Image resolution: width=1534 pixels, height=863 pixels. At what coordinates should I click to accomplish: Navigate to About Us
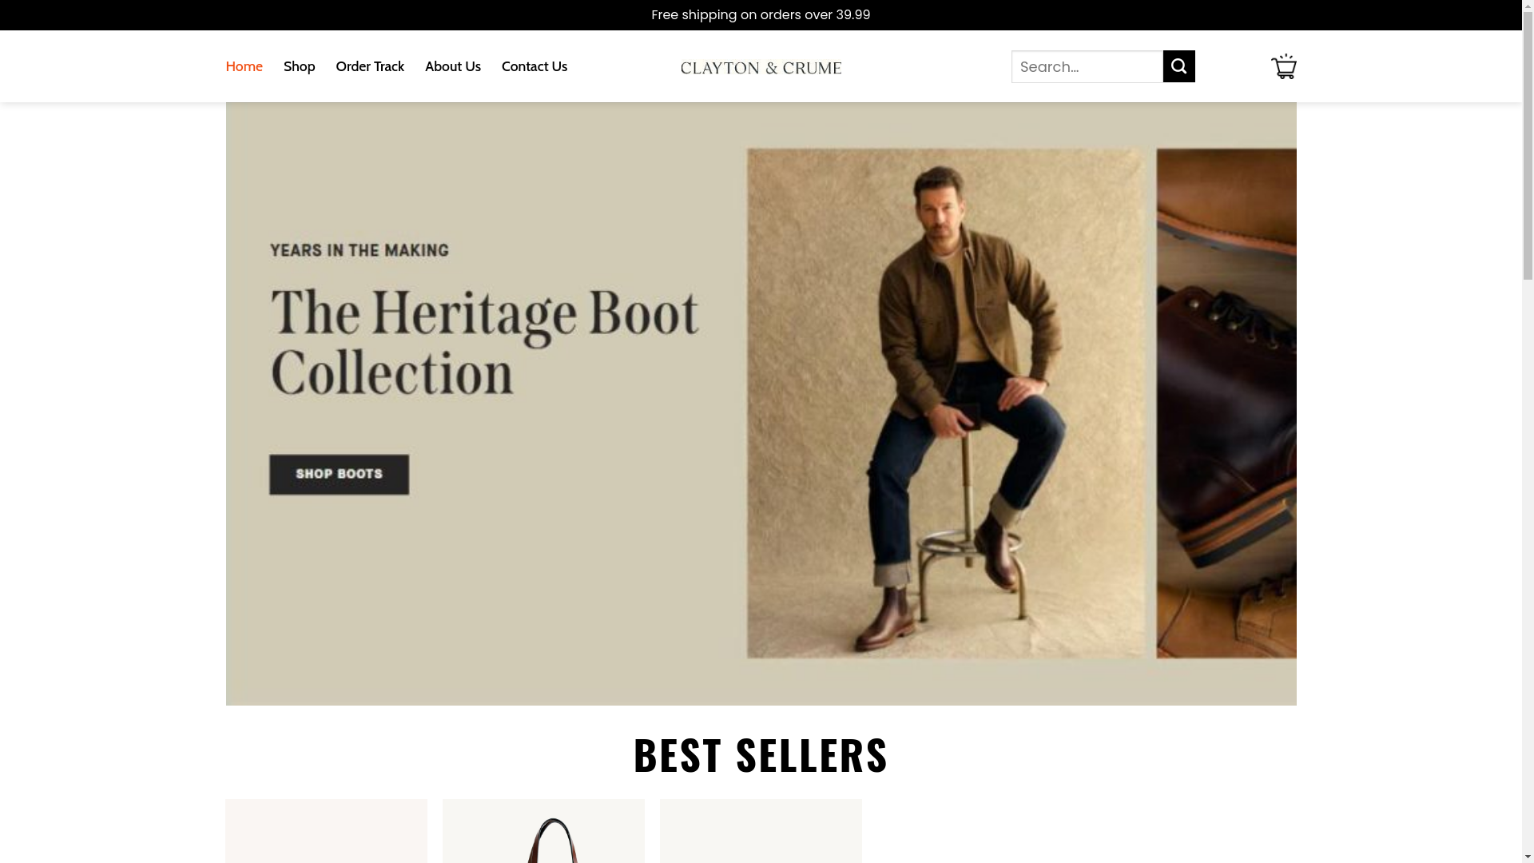453,66
